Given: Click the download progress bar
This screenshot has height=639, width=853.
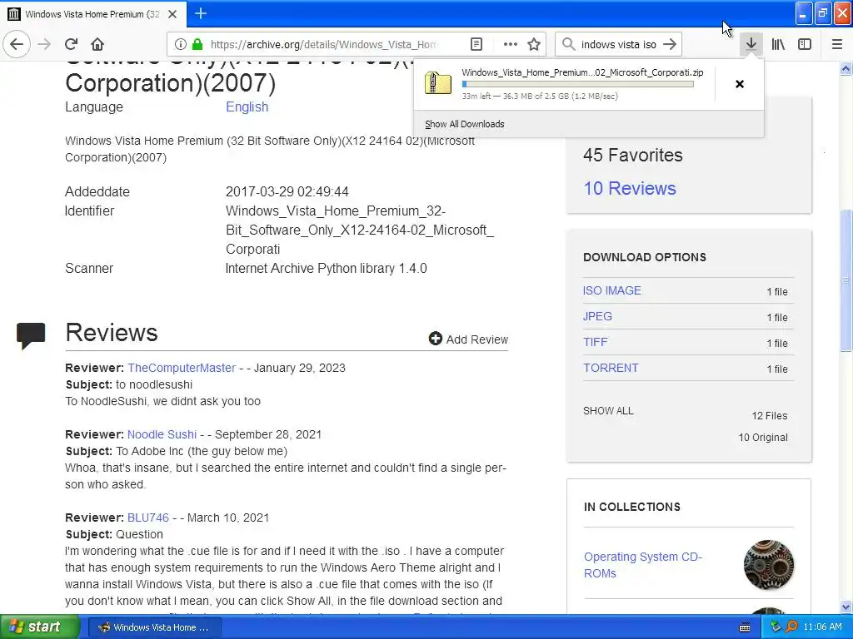Looking at the screenshot, I should 578,84.
